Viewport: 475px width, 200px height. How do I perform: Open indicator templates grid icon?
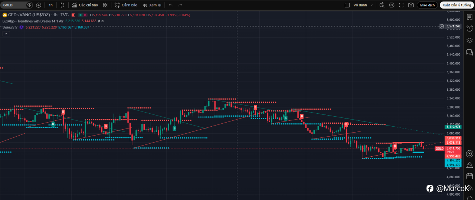pyautogui.click(x=105, y=5)
